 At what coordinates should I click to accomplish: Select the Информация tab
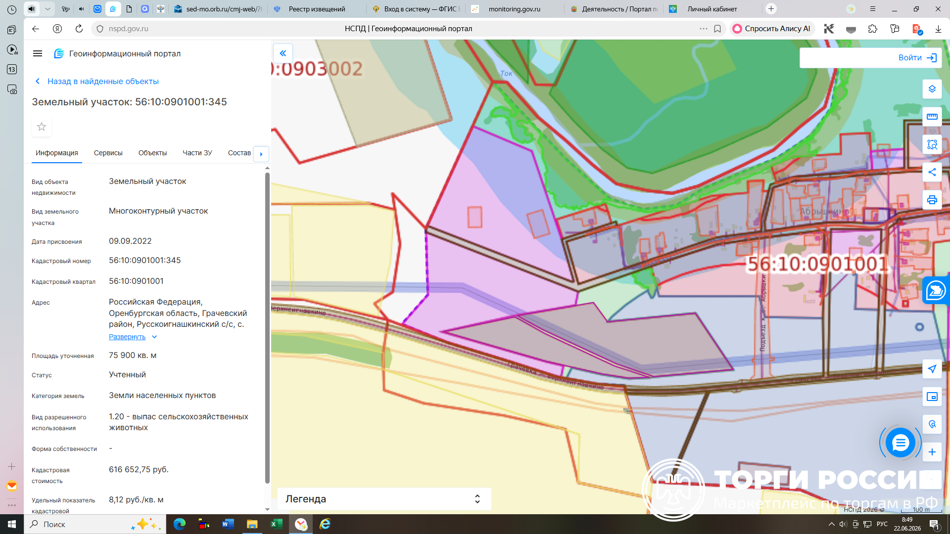click(x=57, y=153)
